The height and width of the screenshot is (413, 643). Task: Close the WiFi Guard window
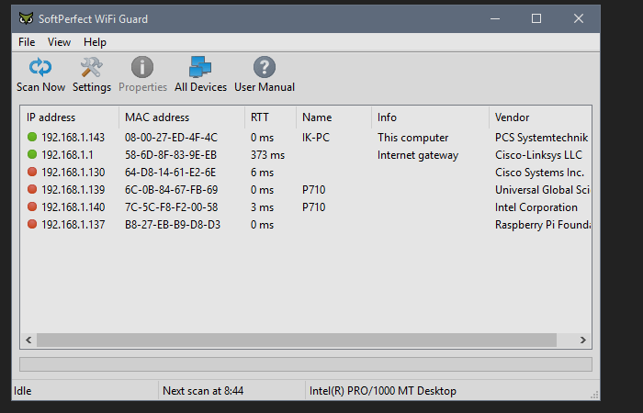(578, 18)
